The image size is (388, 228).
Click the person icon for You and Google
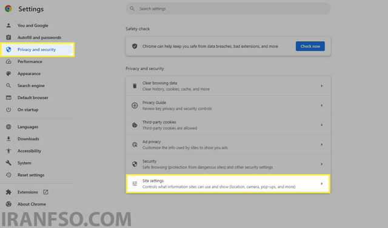8,25
